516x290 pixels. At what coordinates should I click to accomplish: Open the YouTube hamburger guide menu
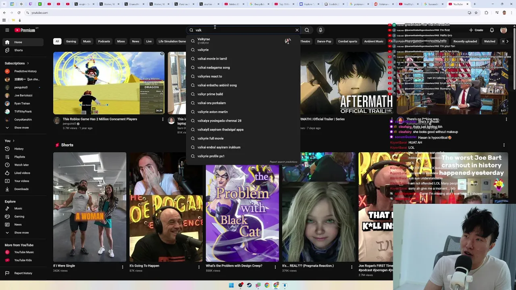pos(7,30)
